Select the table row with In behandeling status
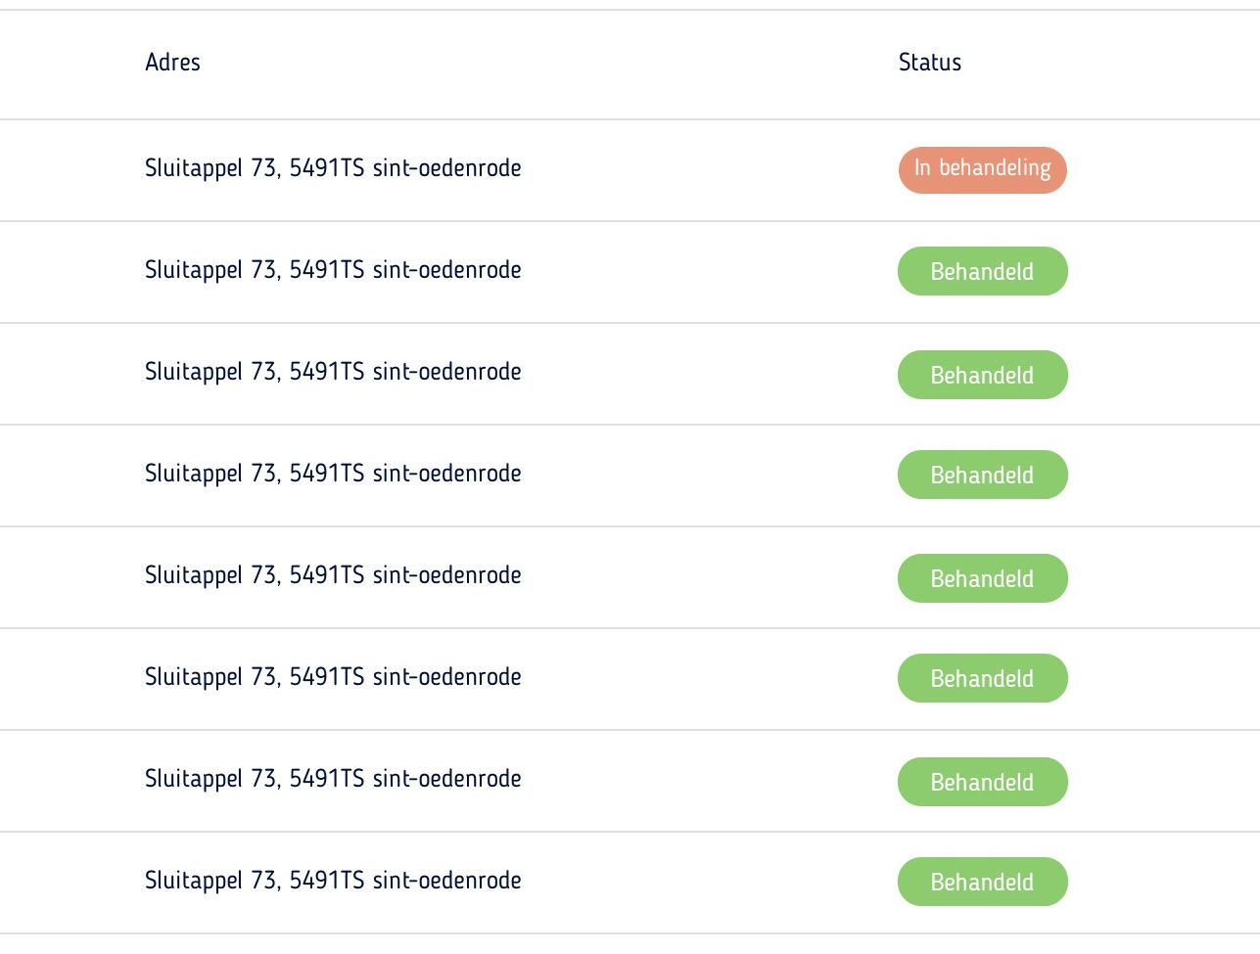The image size is (1260, 954). click(630, 170)
